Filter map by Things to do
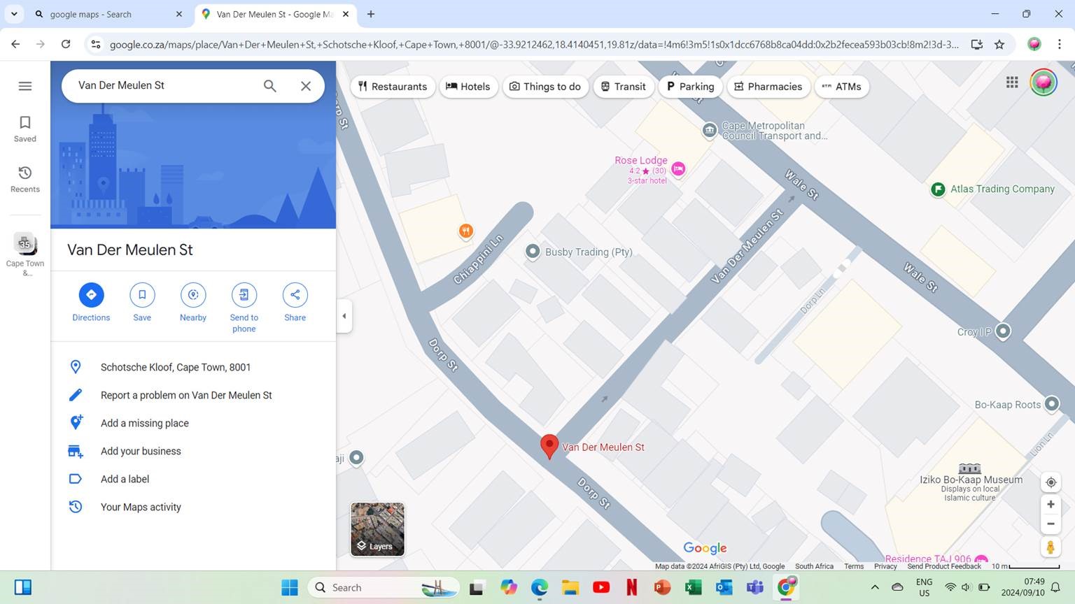Image resolution: width=1075 pixels, height=604 pixels. 545,87
